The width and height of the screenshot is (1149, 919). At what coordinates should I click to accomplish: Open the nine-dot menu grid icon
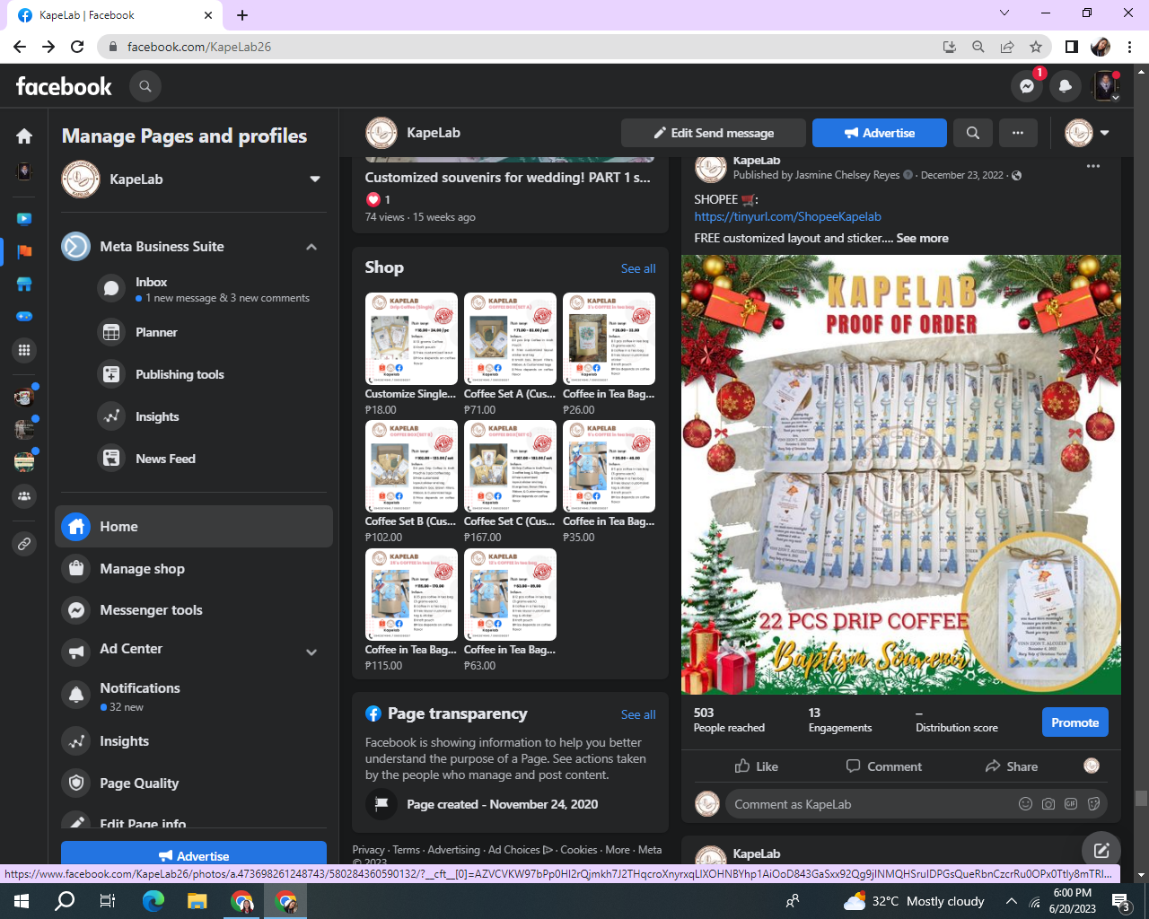(x=24, y=350)
